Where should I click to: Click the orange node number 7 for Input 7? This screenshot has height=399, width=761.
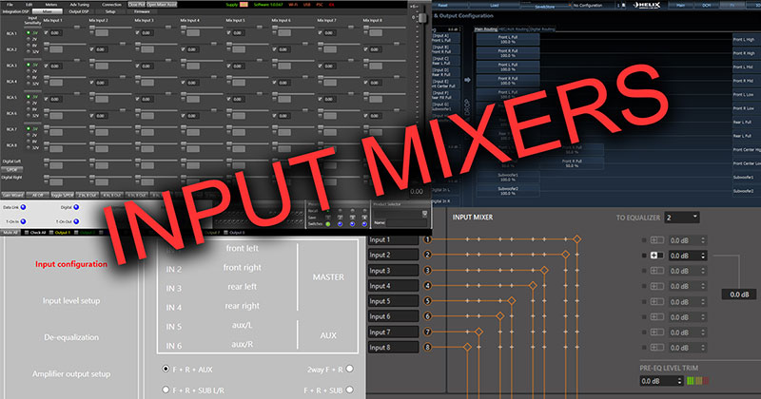click(x=427, y=332)
